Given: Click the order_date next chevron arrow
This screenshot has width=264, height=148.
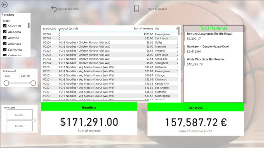Looking at the screenshot, I should point(35,120).
